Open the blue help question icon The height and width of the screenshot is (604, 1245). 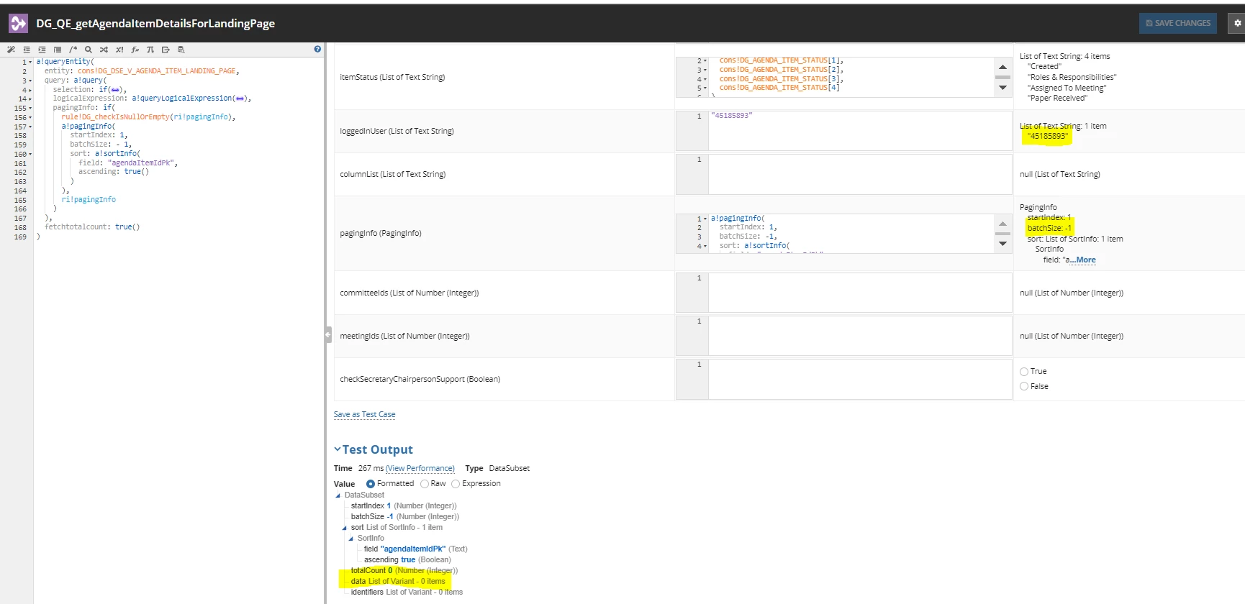pos(317,49)
